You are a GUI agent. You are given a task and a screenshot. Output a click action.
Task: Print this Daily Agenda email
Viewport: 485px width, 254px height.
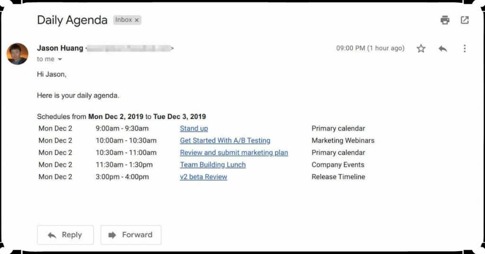click(445, 20)
